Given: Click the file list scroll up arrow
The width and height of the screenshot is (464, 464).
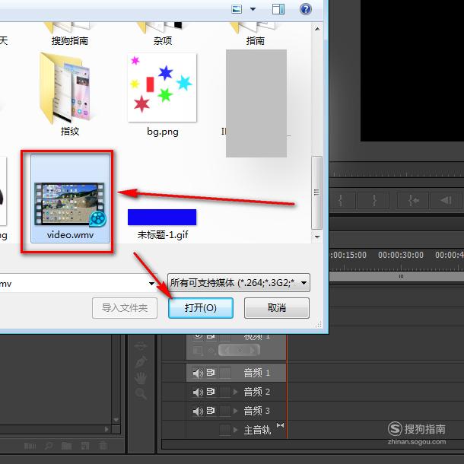Looking at the screenshot, I should tap(317, 29).
